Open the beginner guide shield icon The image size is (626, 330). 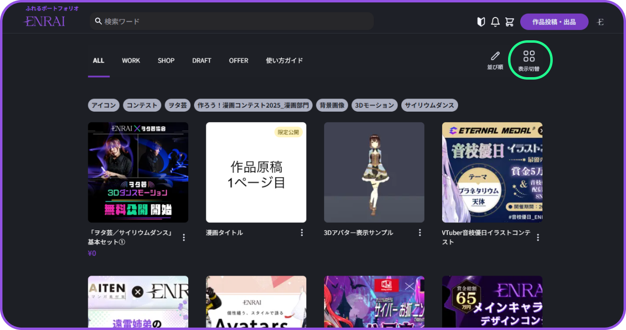click(481, 22)
